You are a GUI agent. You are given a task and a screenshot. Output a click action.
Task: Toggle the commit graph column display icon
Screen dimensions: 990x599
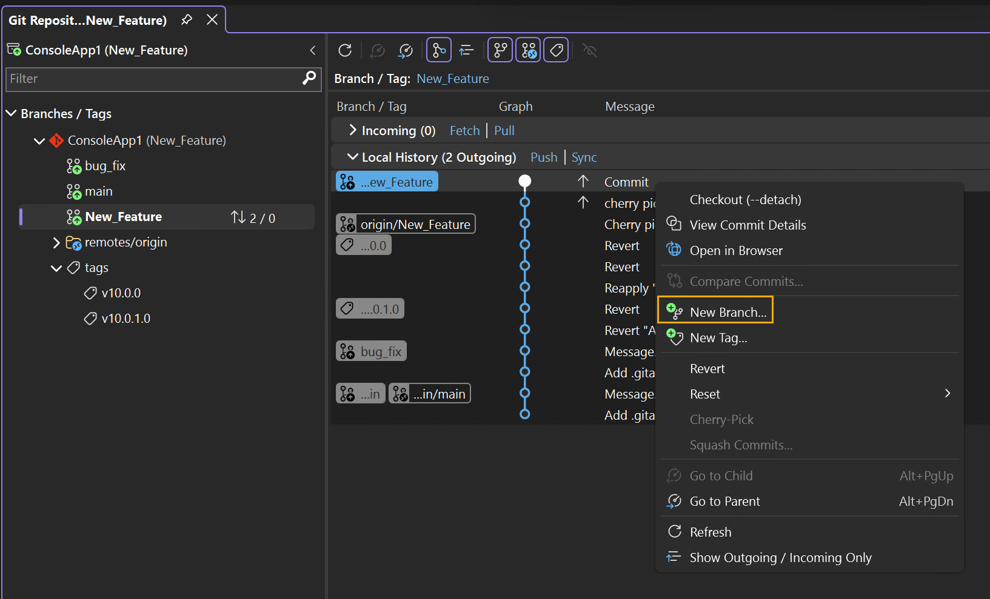tap(439, 50)
